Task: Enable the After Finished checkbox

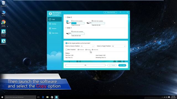Action: 66,50
